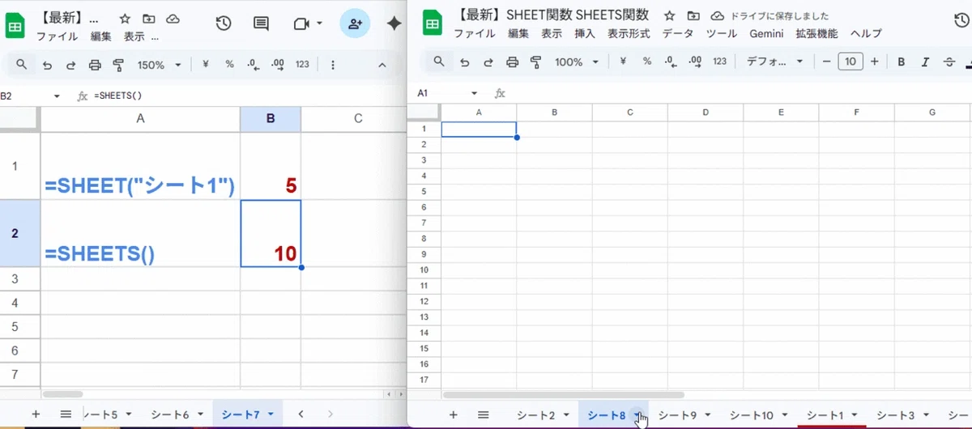Screen dimensions: 972x429
Task: Print the right window spreadsheet
Action: click(x=512, y=62)
